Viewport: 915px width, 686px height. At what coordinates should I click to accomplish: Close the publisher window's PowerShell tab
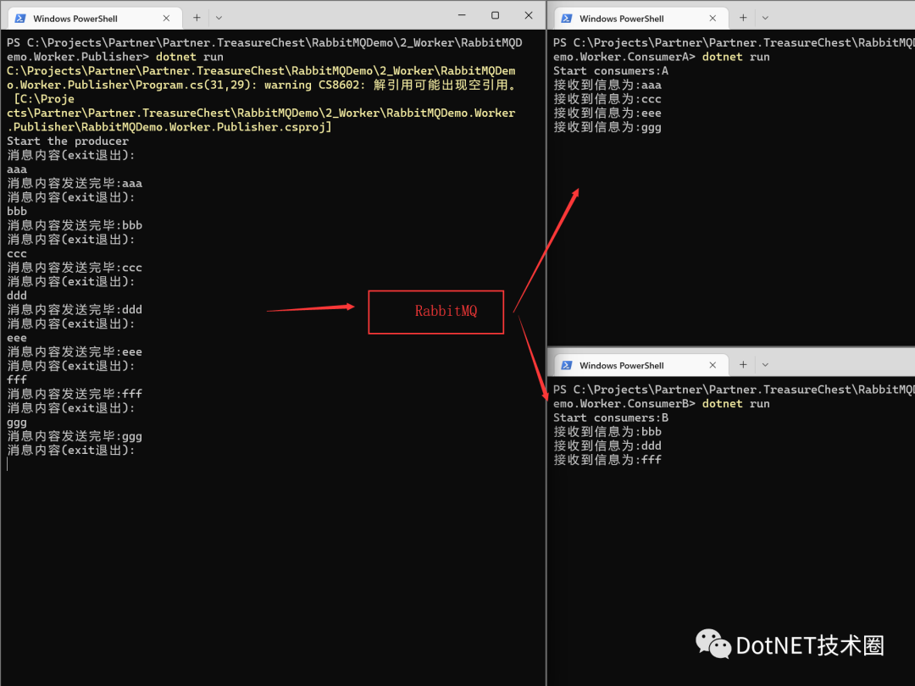point(166,18)
